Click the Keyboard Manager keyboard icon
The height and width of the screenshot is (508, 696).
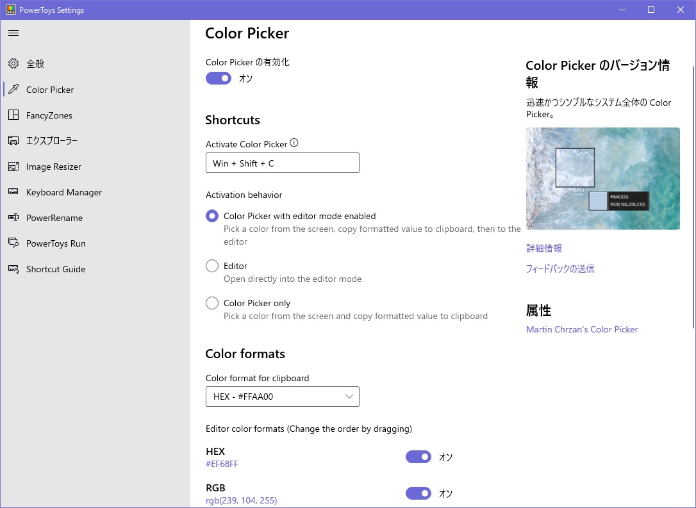[x=13, y=192]
